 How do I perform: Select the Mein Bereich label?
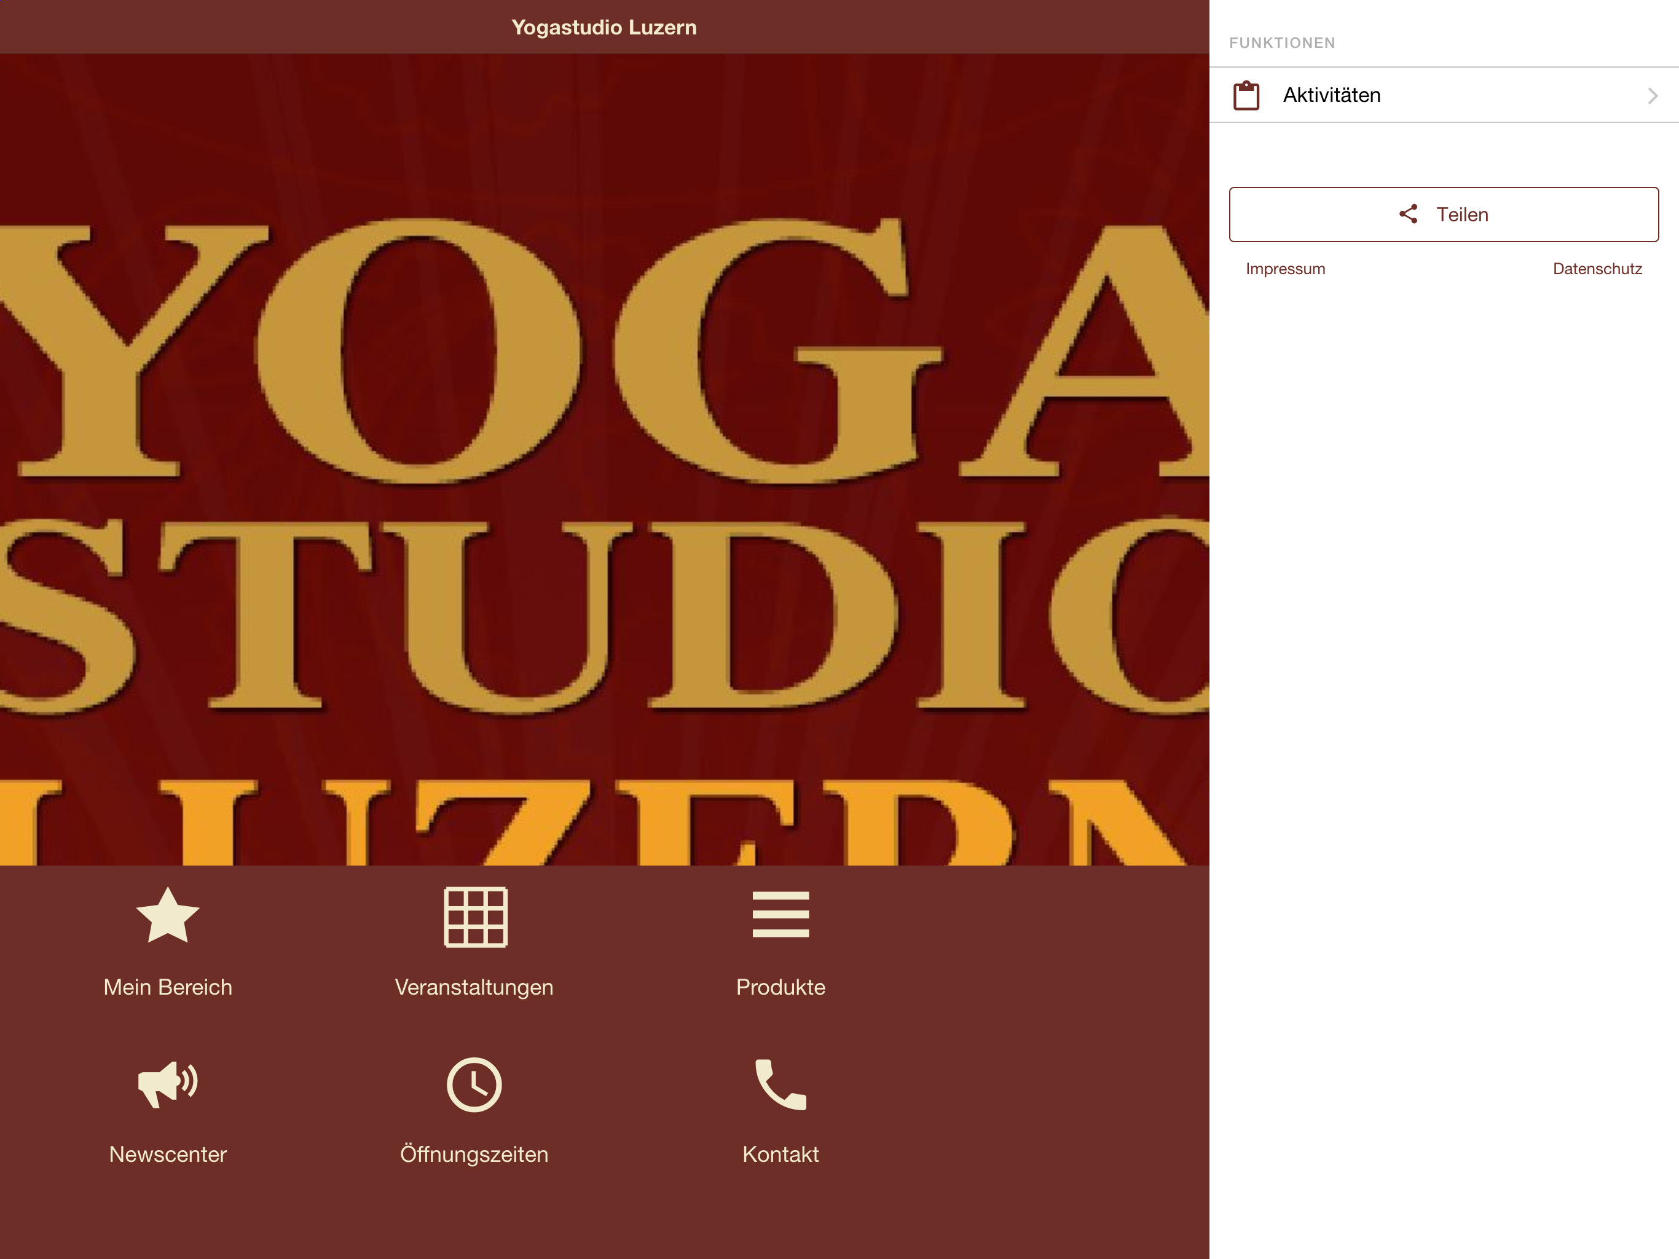tap(168, 987)
